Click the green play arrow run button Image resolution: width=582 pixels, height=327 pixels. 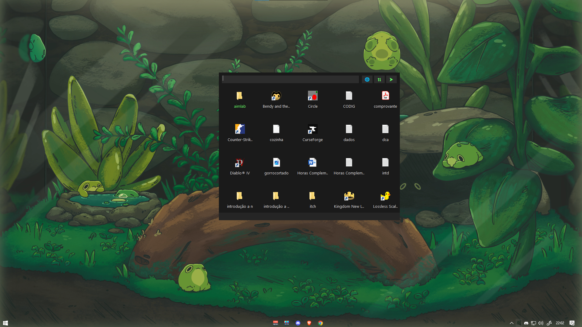(x=391, y=79)
